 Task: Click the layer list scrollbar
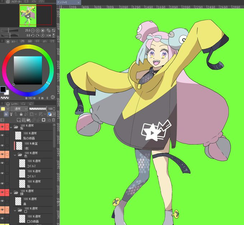coord(54,137)
